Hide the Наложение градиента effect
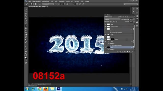The width and height of the screenshot is (163, 91). (110, 33)
